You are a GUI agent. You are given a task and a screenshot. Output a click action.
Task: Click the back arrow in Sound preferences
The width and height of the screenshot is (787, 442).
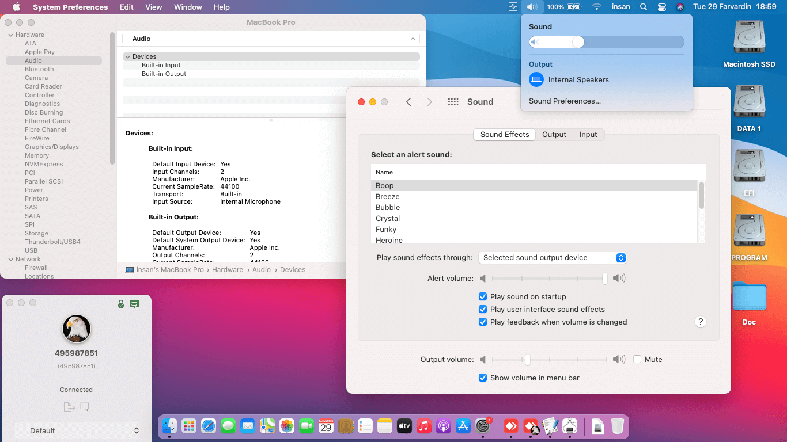408,102
